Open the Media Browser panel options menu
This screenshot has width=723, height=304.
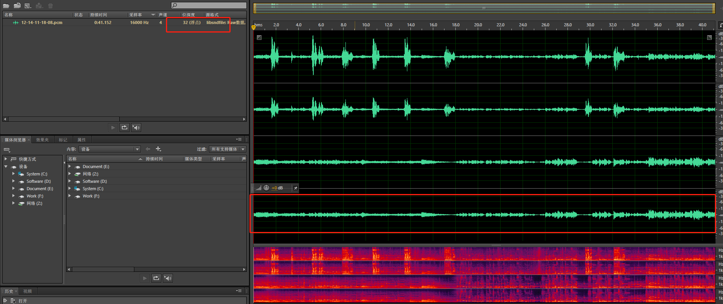(x=239, y=139)
